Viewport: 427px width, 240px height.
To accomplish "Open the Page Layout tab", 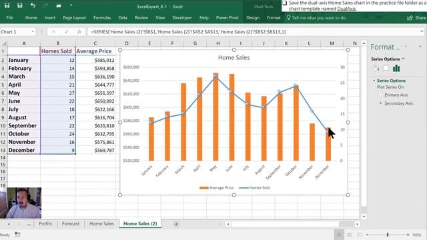I will 74,18.
